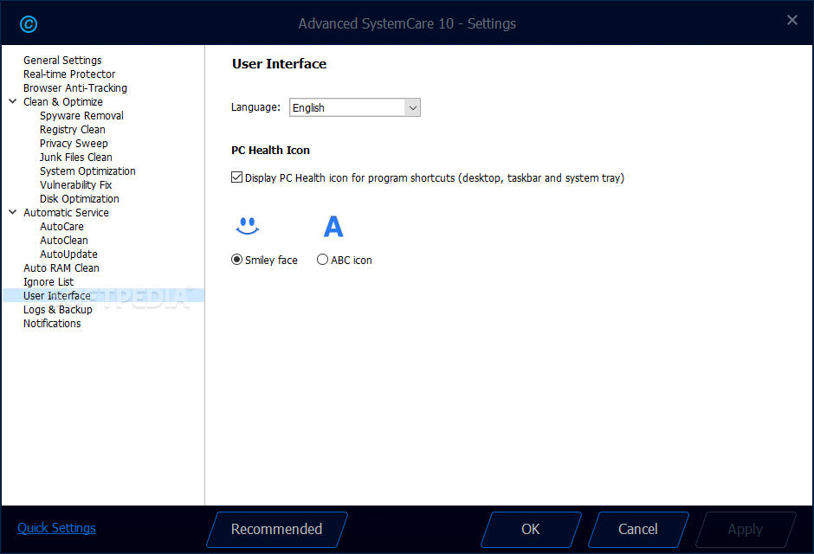Uncheck Display PC Health icon checkbox

click(236, 177)
